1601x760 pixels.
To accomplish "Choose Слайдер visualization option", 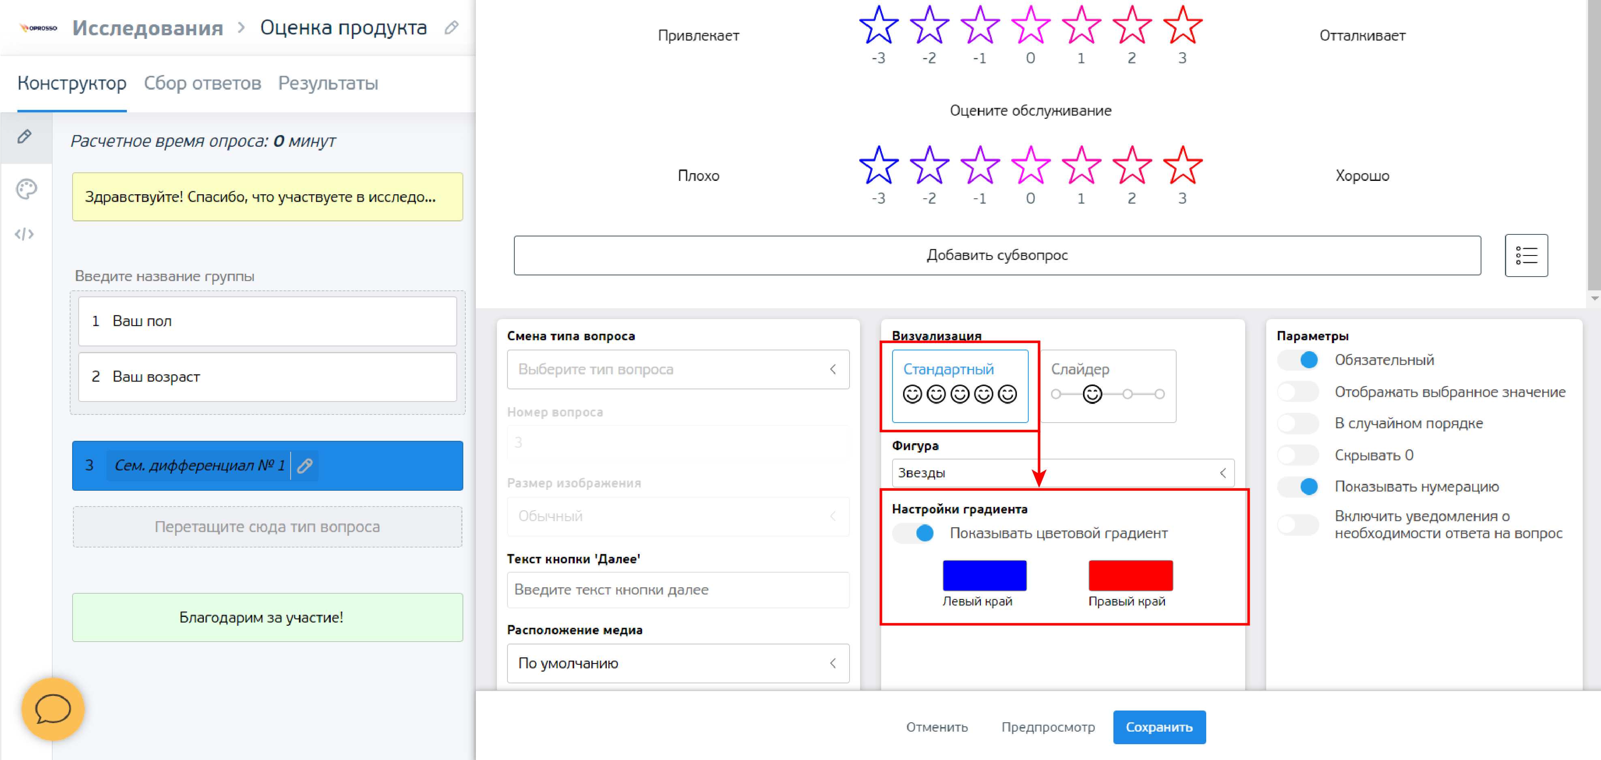I will click(x=1107, y=386).
